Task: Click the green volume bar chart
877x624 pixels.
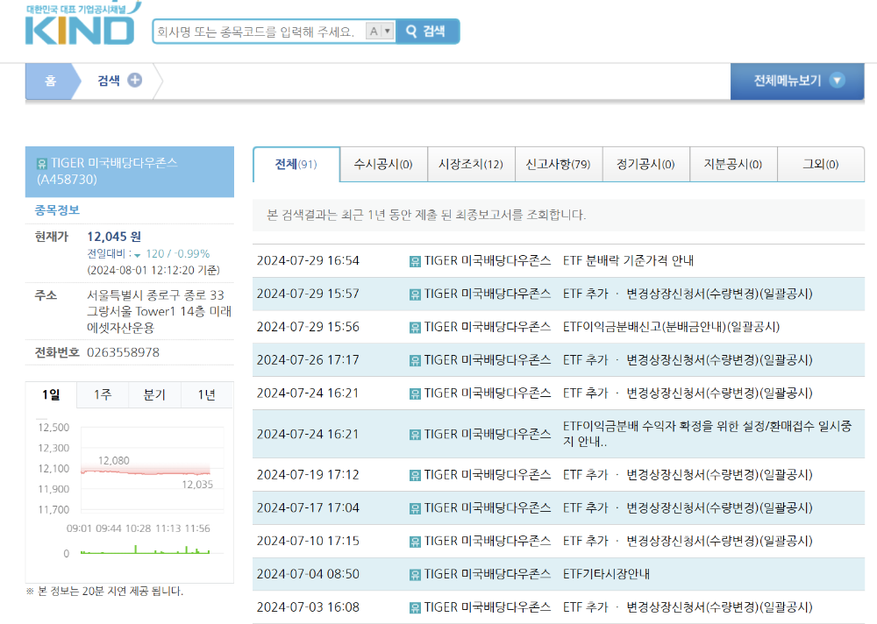Action: tap(146, 550)
